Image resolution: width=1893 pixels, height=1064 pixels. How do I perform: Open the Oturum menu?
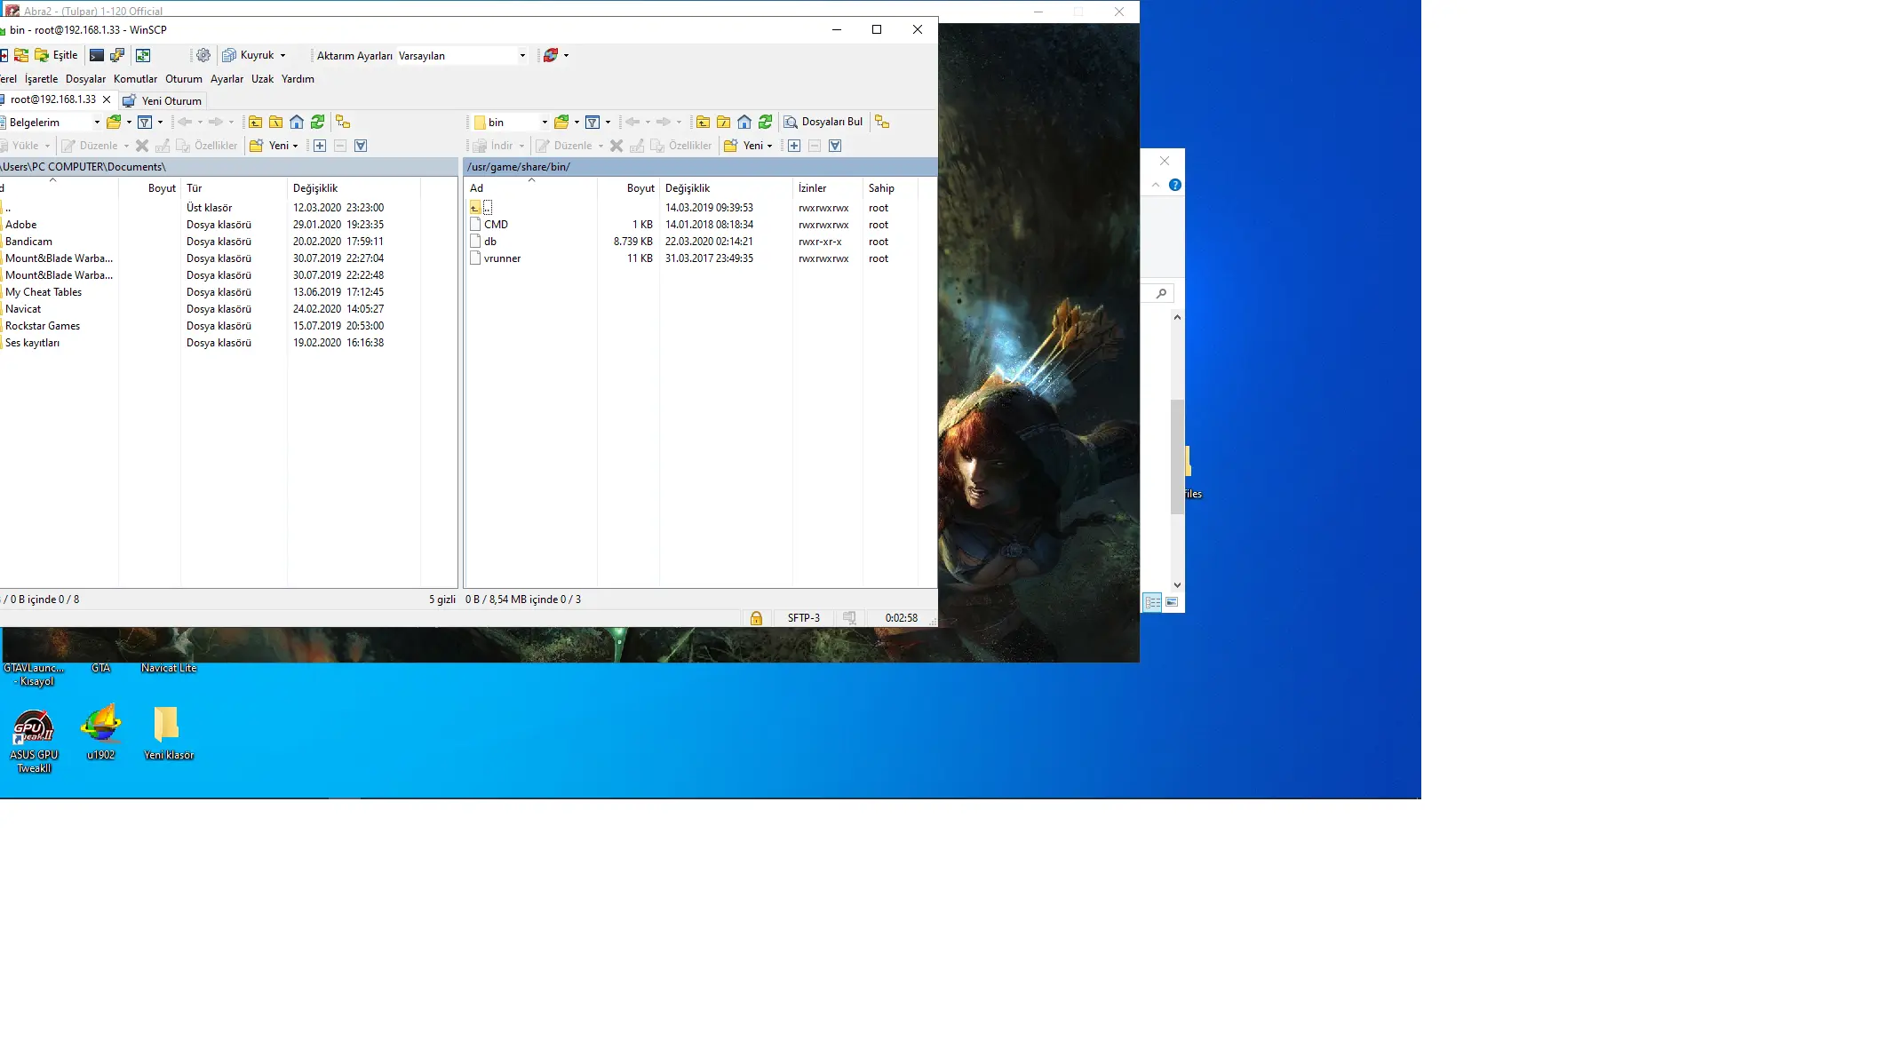184,79
